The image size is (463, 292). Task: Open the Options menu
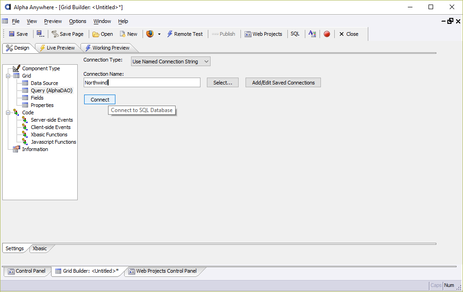78,21
